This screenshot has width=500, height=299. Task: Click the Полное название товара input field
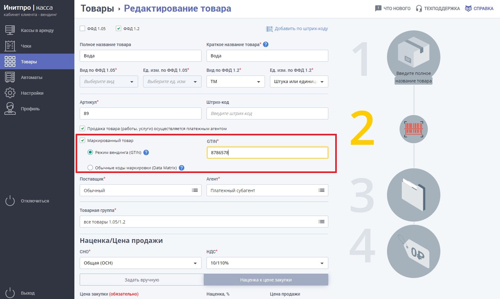141,56
